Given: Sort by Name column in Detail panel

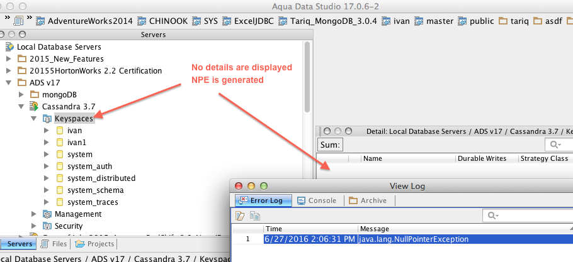Looking at the screenshot, I should (409, 158).
